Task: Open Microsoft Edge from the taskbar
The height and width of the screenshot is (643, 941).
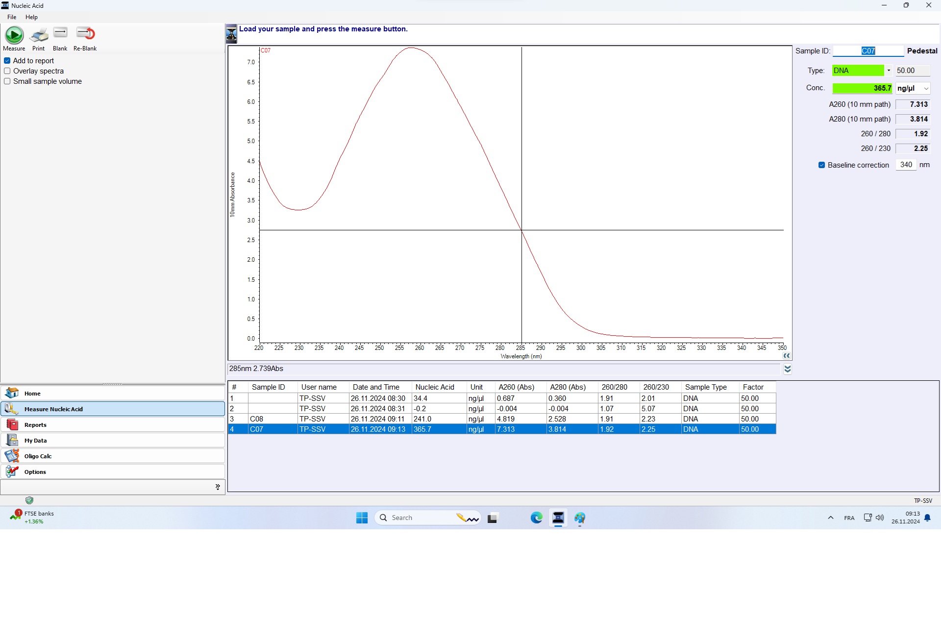Action: 536,518
